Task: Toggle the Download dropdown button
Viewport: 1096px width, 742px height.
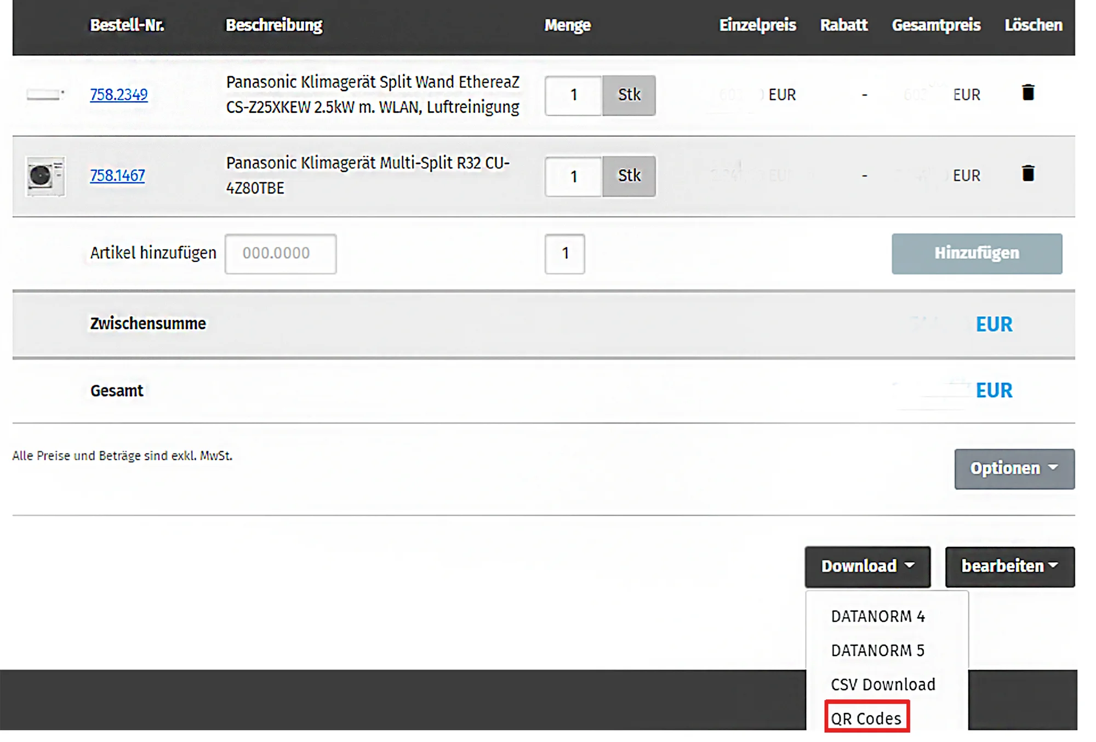Action: pos(867,567)
